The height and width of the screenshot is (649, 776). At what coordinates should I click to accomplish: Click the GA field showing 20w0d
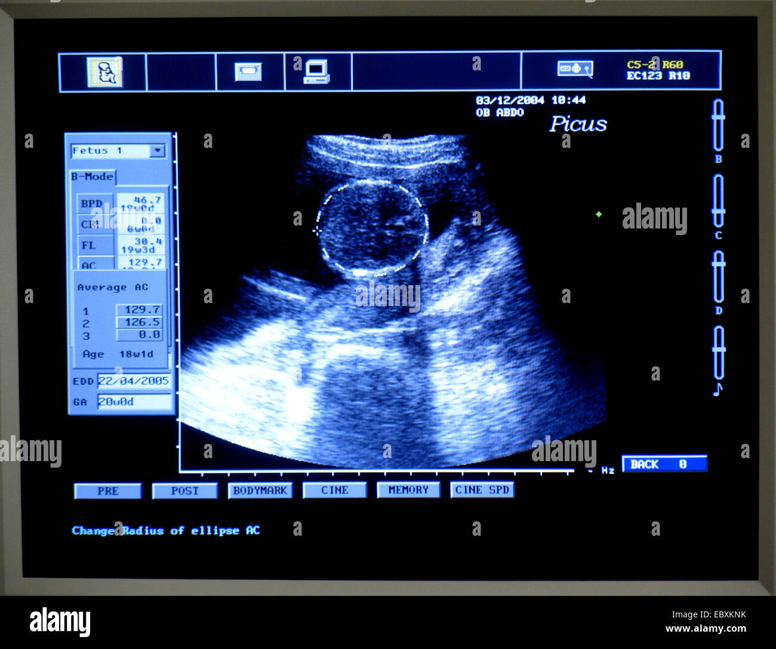coord(134,402)
